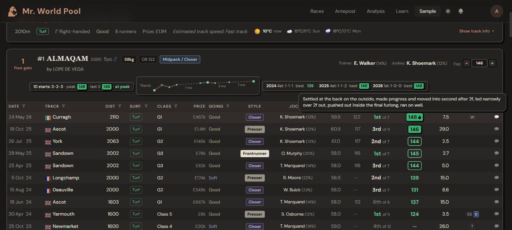The height and width of the screenshot is (230, 512).
Task: Click sire name LOPE DE VEGA
Action: point(68,69)
